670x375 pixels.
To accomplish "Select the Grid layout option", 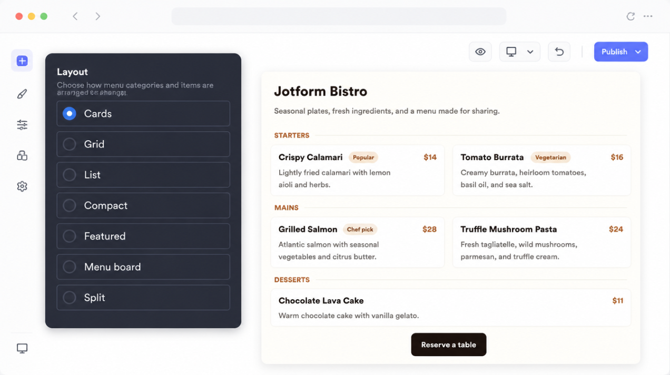I will [x=143, y=144].
